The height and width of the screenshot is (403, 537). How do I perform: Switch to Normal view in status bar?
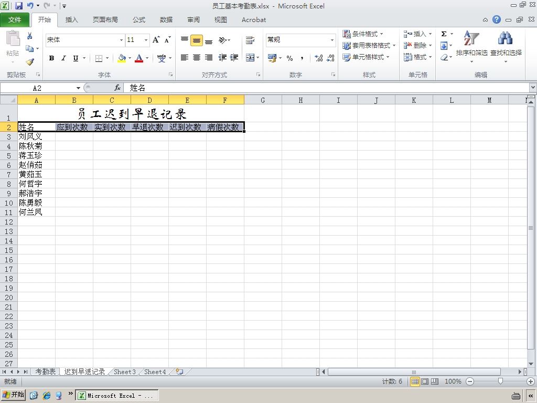tap(415, 381)
